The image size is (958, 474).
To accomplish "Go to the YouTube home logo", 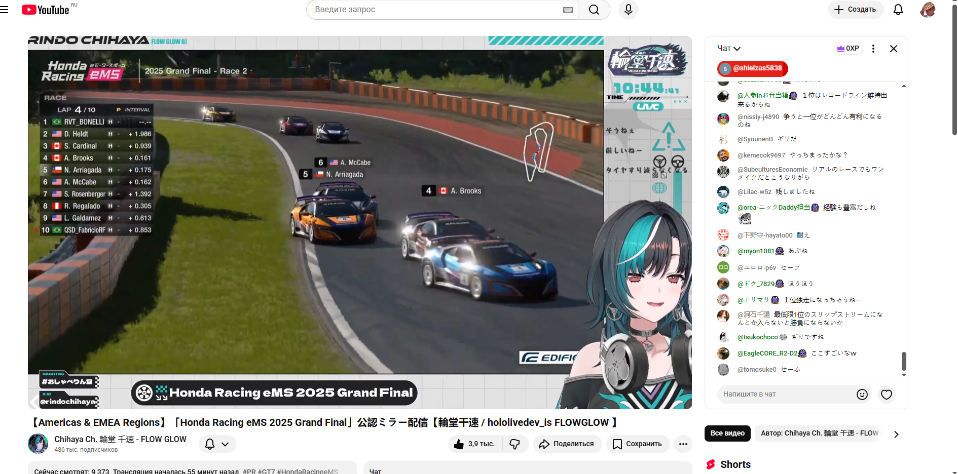I will point(46,10).
